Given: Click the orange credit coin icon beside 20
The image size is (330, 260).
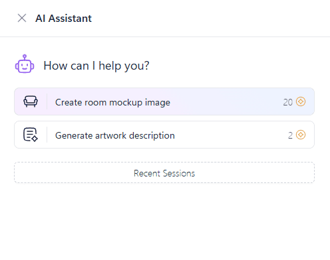Looking at the screenshot, I should coord(301,101).
